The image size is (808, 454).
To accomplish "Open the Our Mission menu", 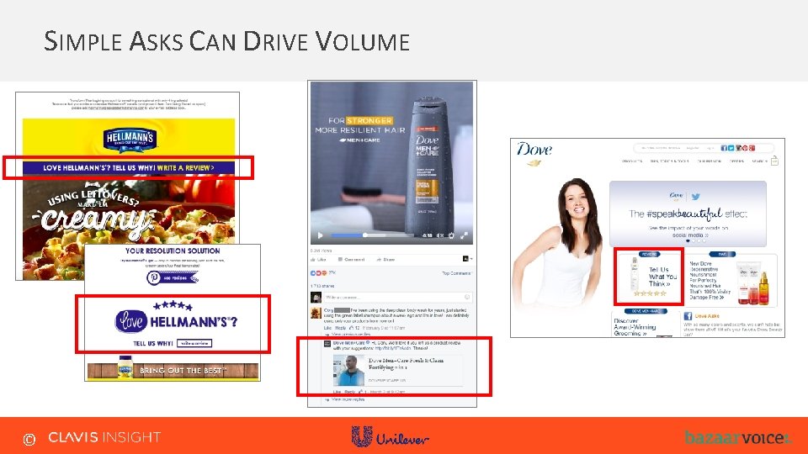I will pyautogui.click(x=709, y=161).
